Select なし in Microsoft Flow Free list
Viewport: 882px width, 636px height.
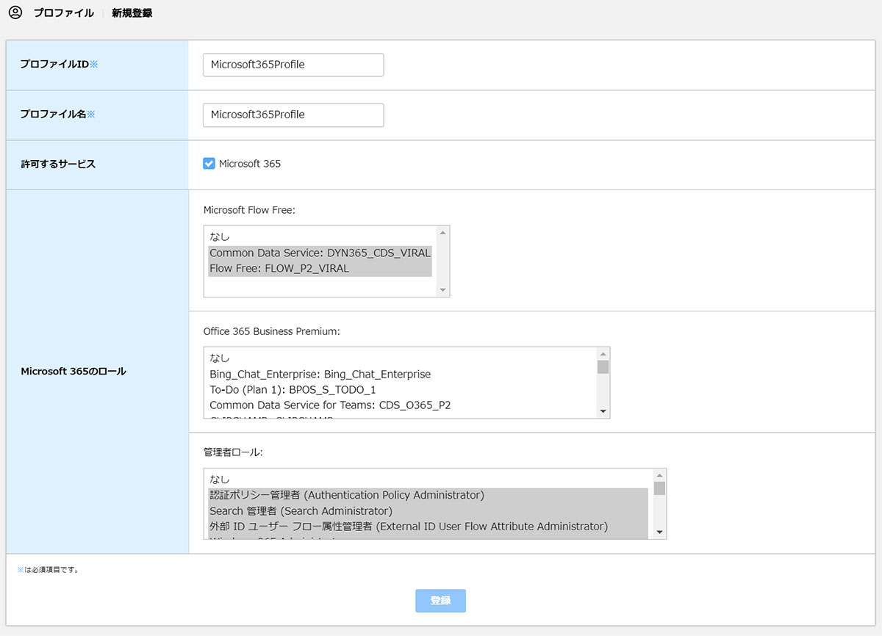coord(320,236)
